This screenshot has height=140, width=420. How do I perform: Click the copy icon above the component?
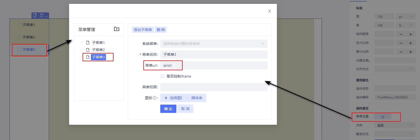tap(35, 15)
